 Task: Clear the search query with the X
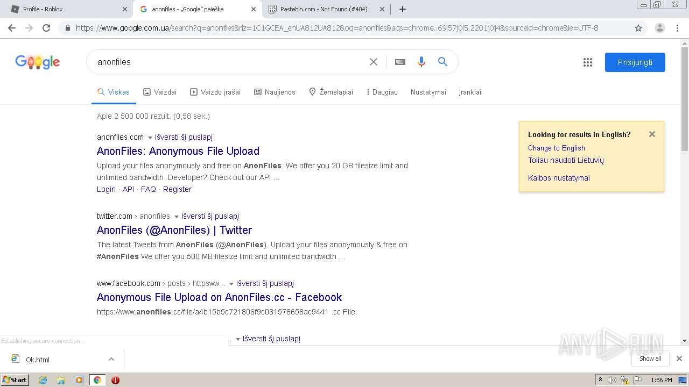(x=373, y=62)
